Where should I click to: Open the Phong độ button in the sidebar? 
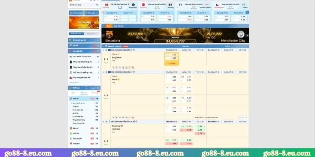click(x=92, y=13)
